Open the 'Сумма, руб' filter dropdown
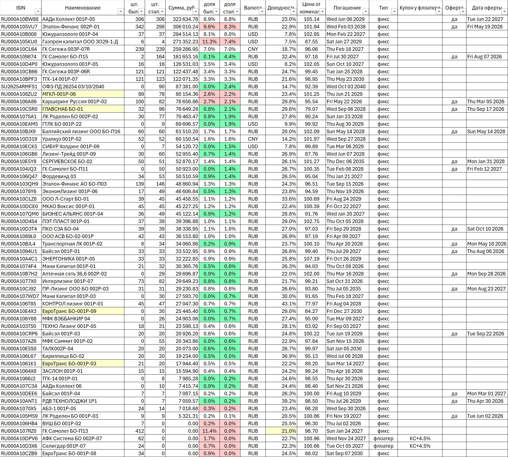The width and height of the screenshot is (508, 457). point(196,12)
